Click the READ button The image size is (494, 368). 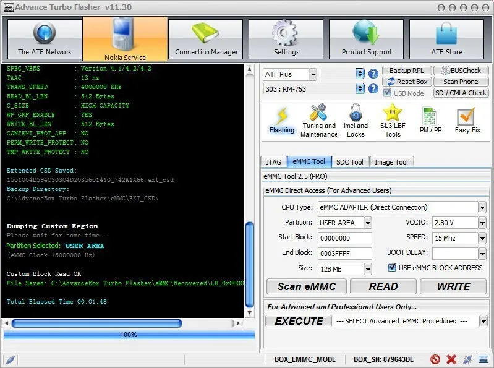[x=383, y=286]
